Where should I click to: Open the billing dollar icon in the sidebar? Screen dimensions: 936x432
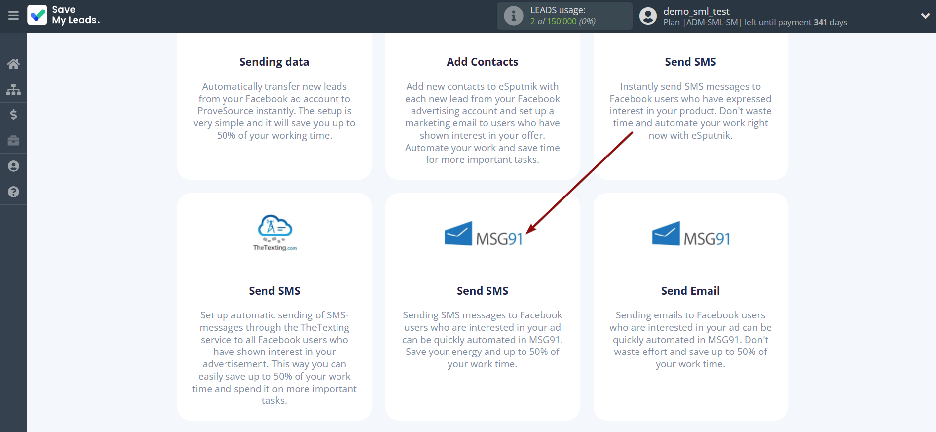(x=13, y=115)
